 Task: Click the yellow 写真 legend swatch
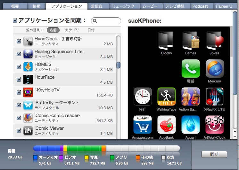click(x=87, y=157)
